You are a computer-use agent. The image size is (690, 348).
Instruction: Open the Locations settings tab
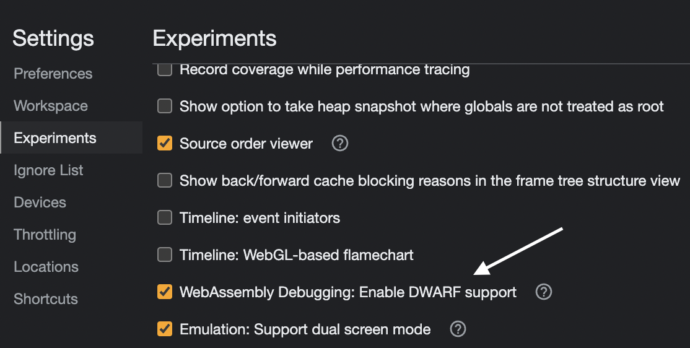pyautogui.click(x=46, y=267)
